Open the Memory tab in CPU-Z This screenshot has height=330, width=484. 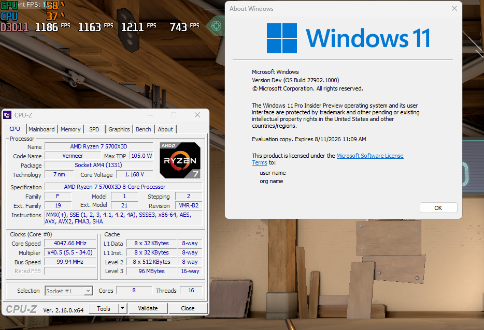point(70,129)
